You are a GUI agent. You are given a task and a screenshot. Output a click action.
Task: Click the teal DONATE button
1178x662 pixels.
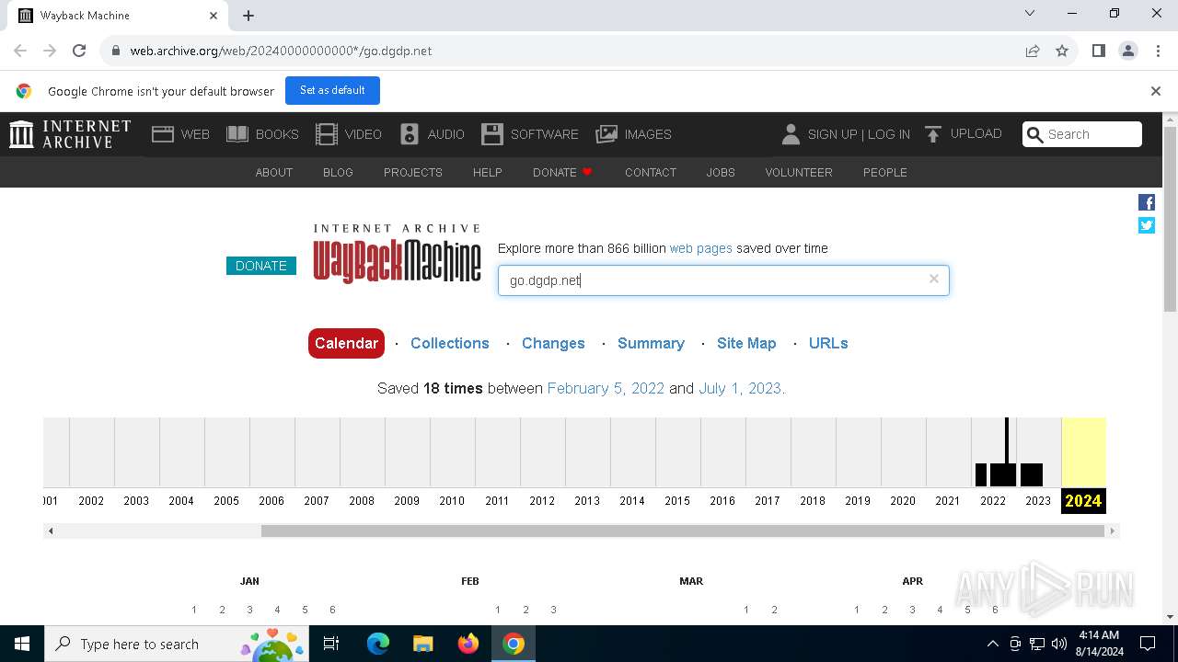[261, 266]
